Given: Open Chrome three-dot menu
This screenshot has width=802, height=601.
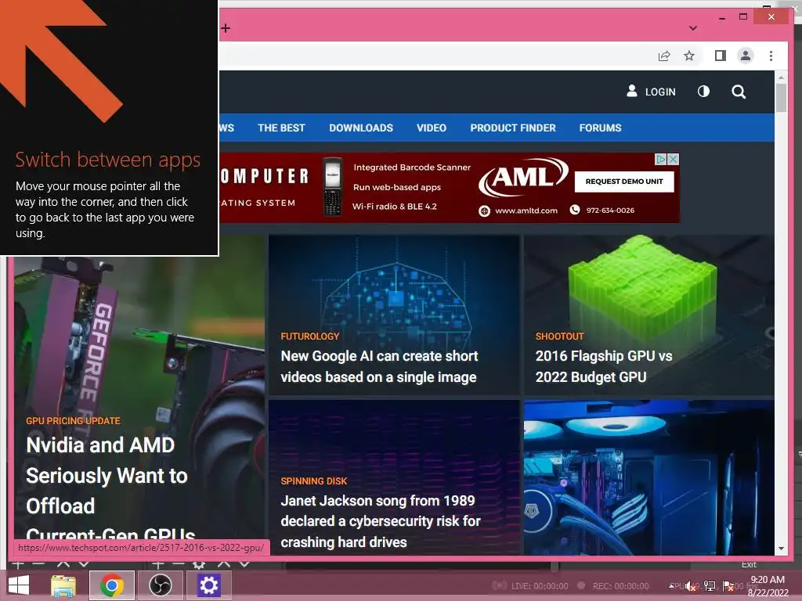Looking at the screenshot, I should [x=771, y=56].
